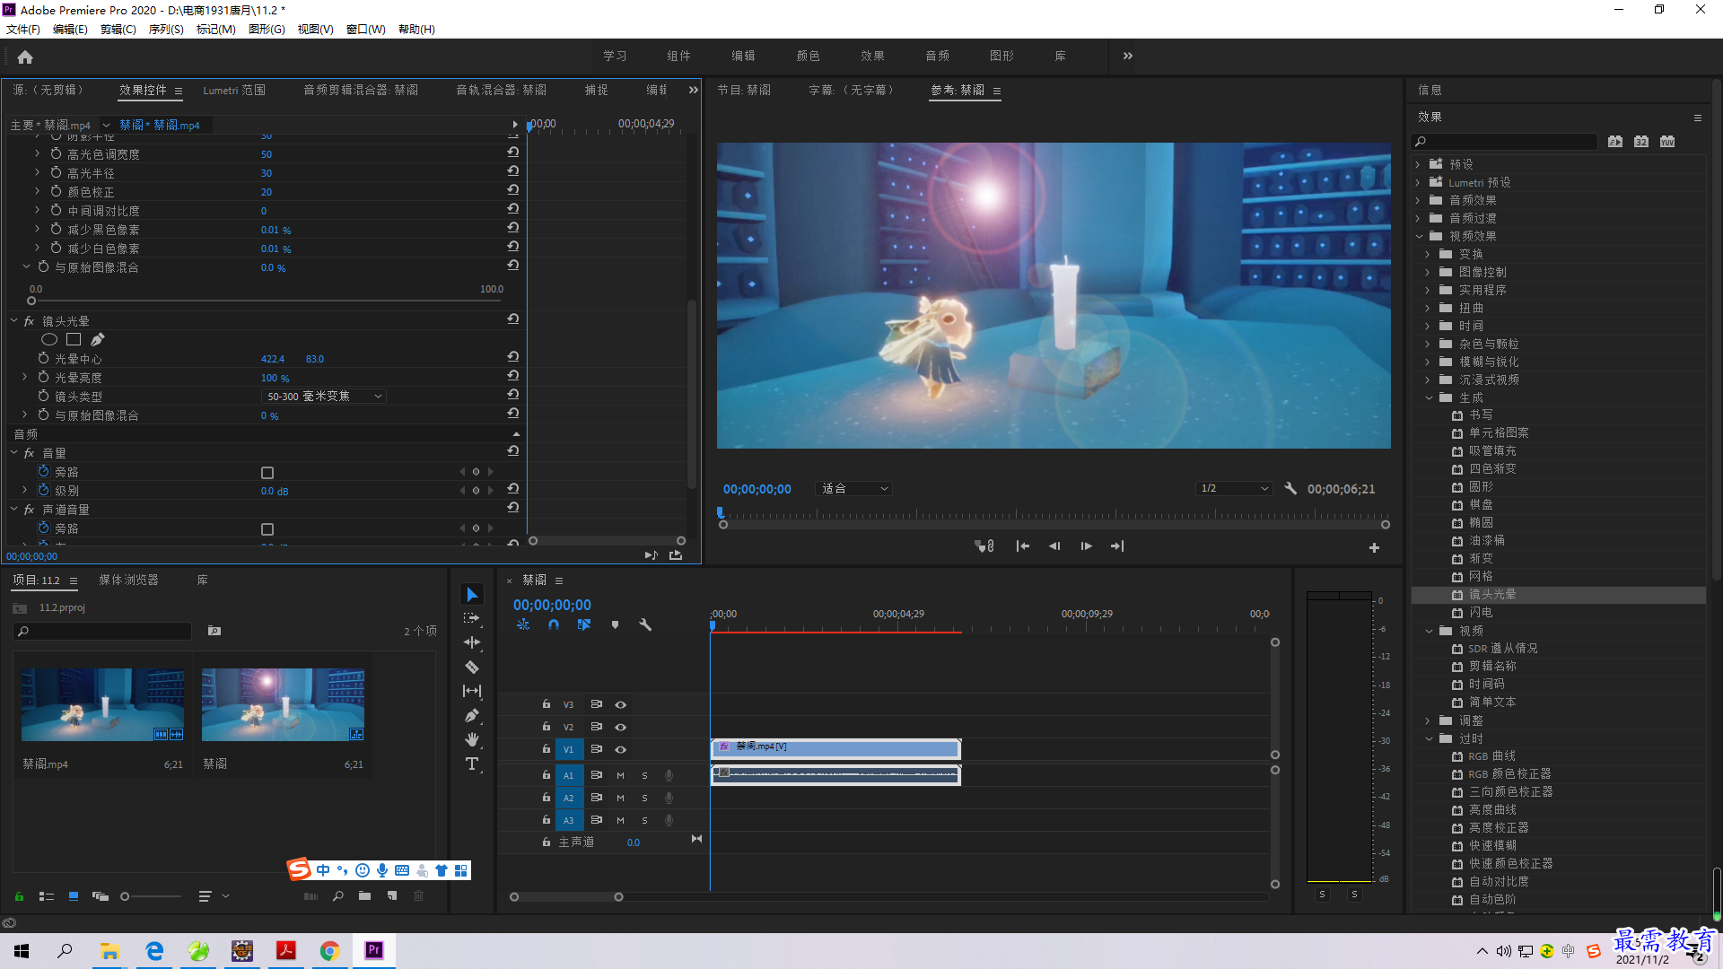Step forward one frame in monitor
Screen dimensions: 1723x969
point(1086,546)
